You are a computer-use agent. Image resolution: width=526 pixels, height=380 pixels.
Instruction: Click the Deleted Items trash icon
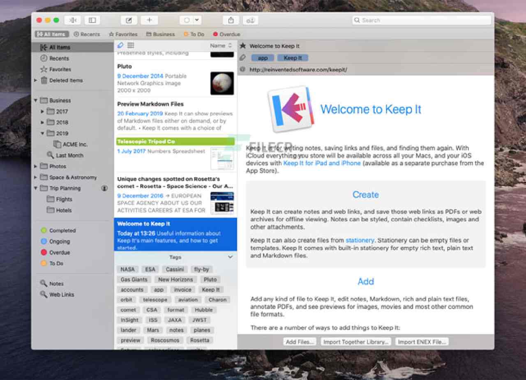point(44,81)
